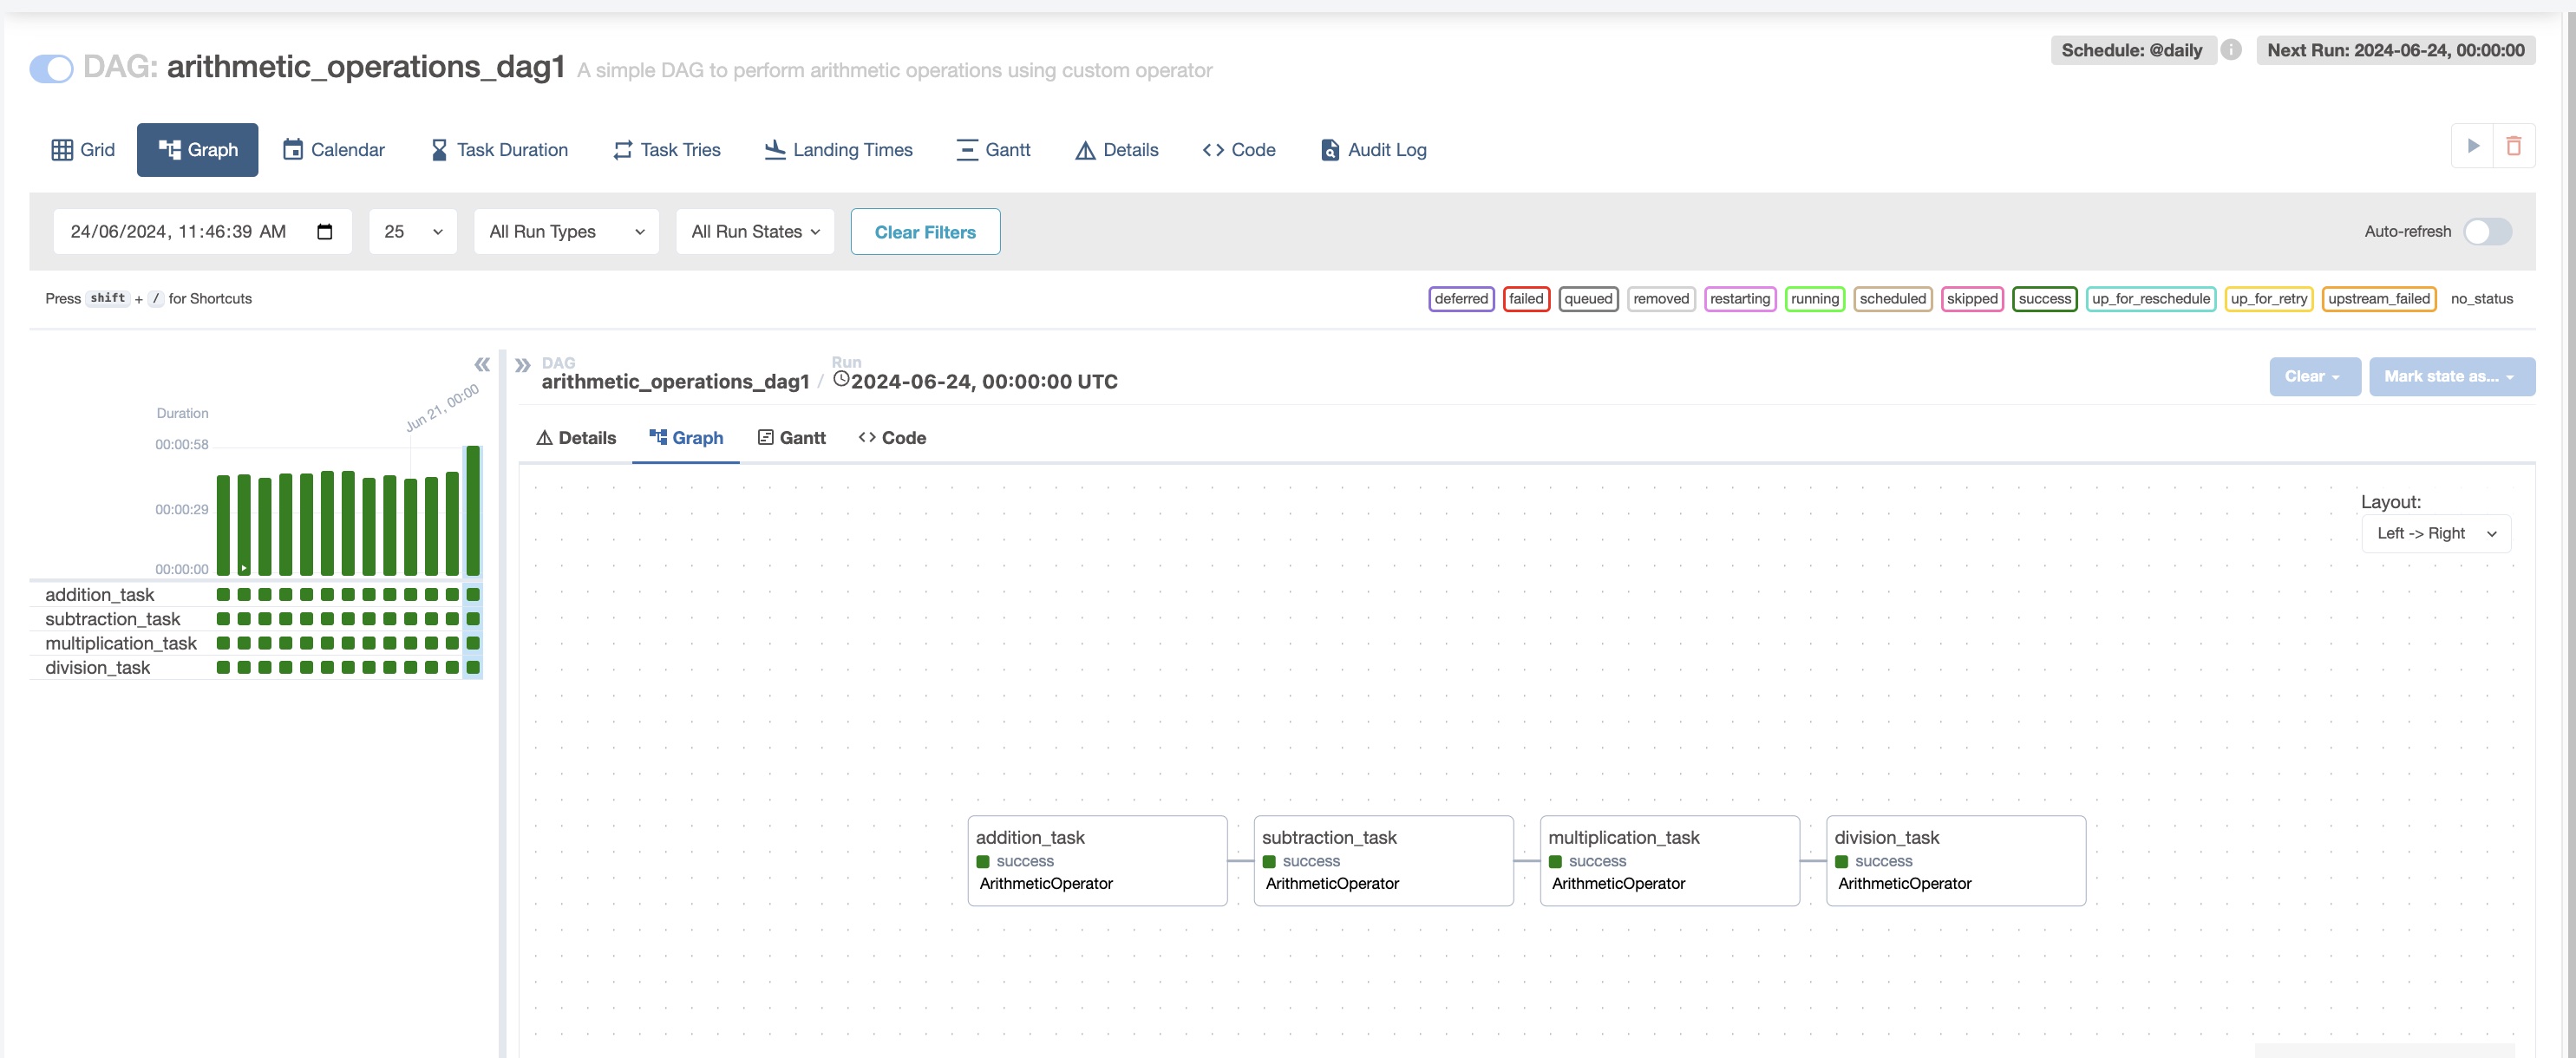
Task: Click the double-right chevron expand icon
Action: pos(523,365)
